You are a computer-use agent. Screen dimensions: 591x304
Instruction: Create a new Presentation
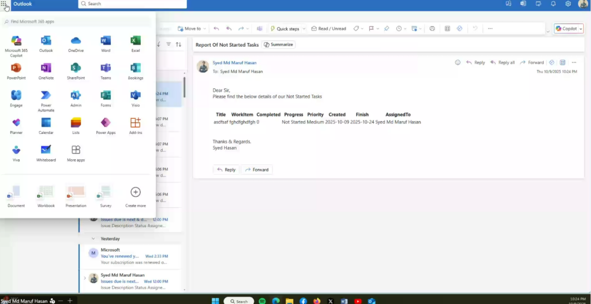click(x=76, y=195)
